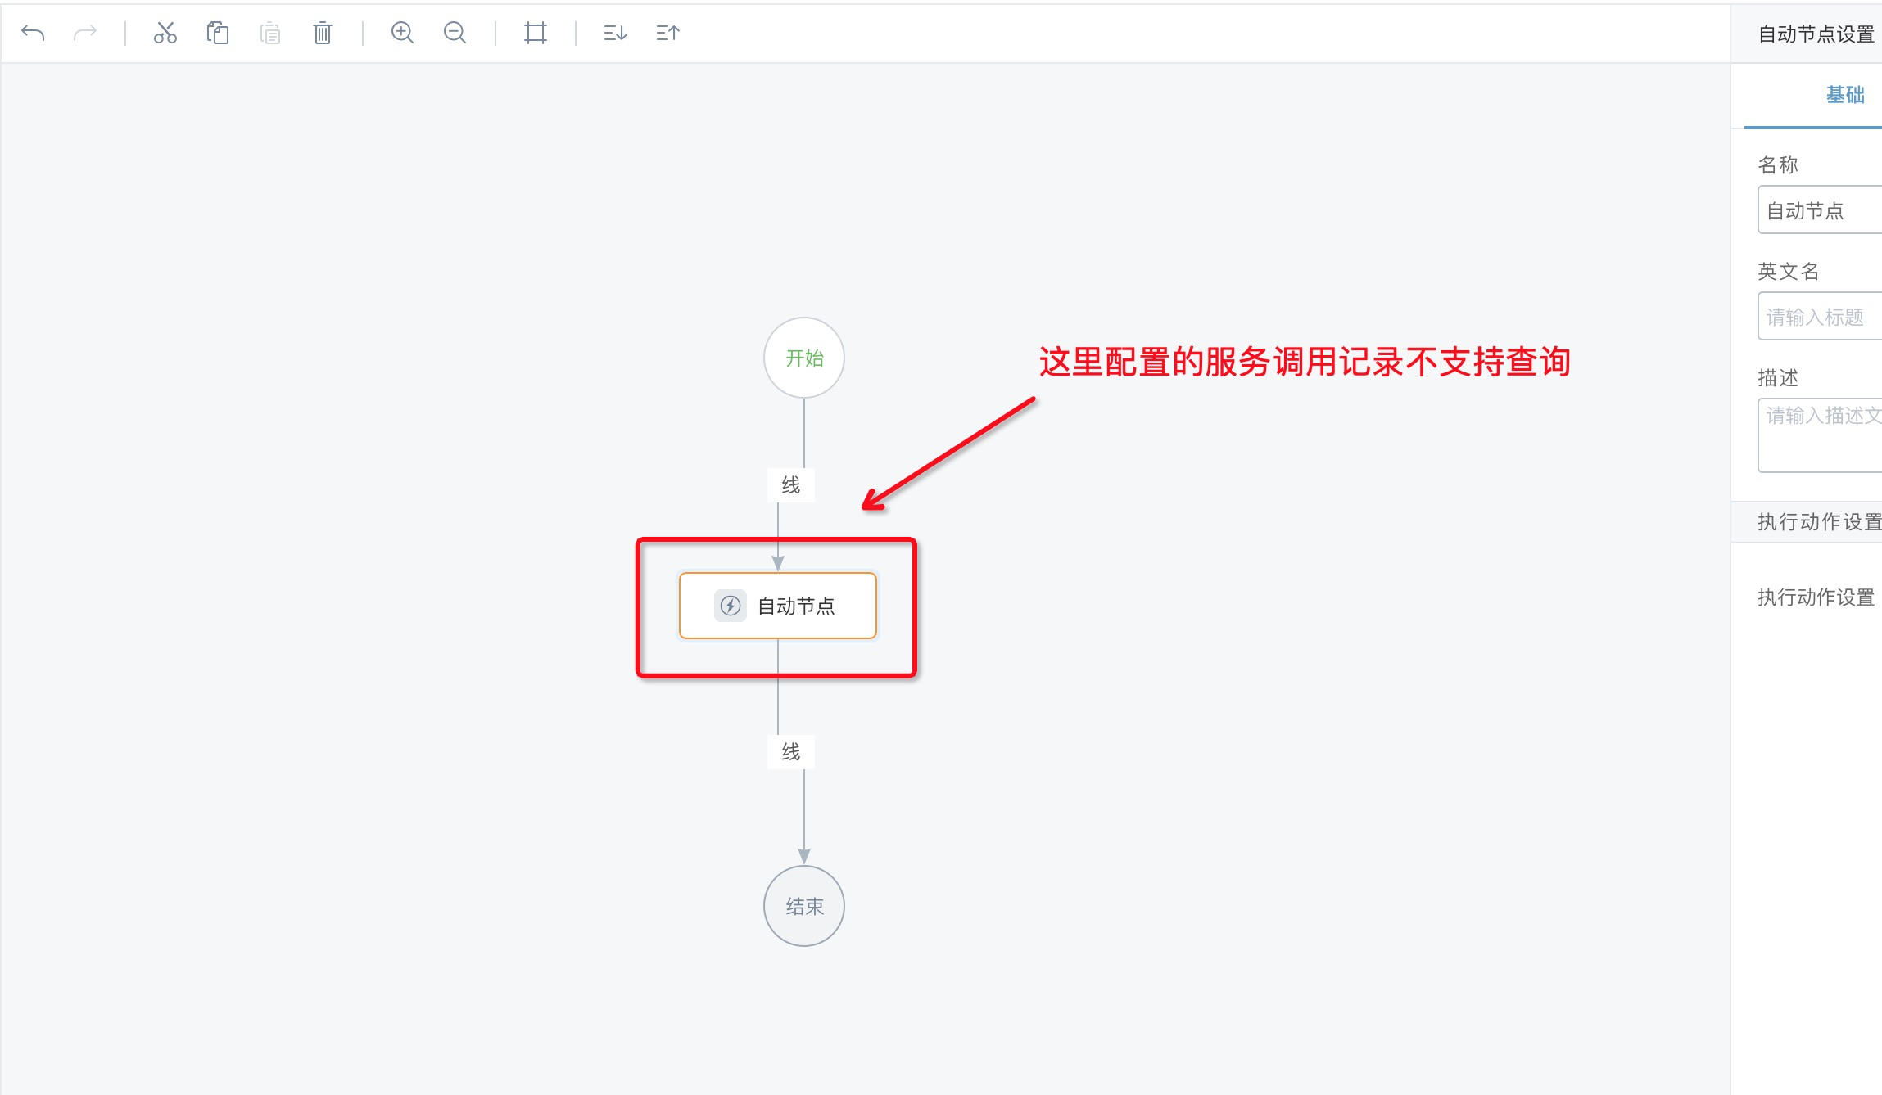Screen dimensions: 1882x1095
Task: Click the lightning icon in 自动节点
Action: point(730,606)
